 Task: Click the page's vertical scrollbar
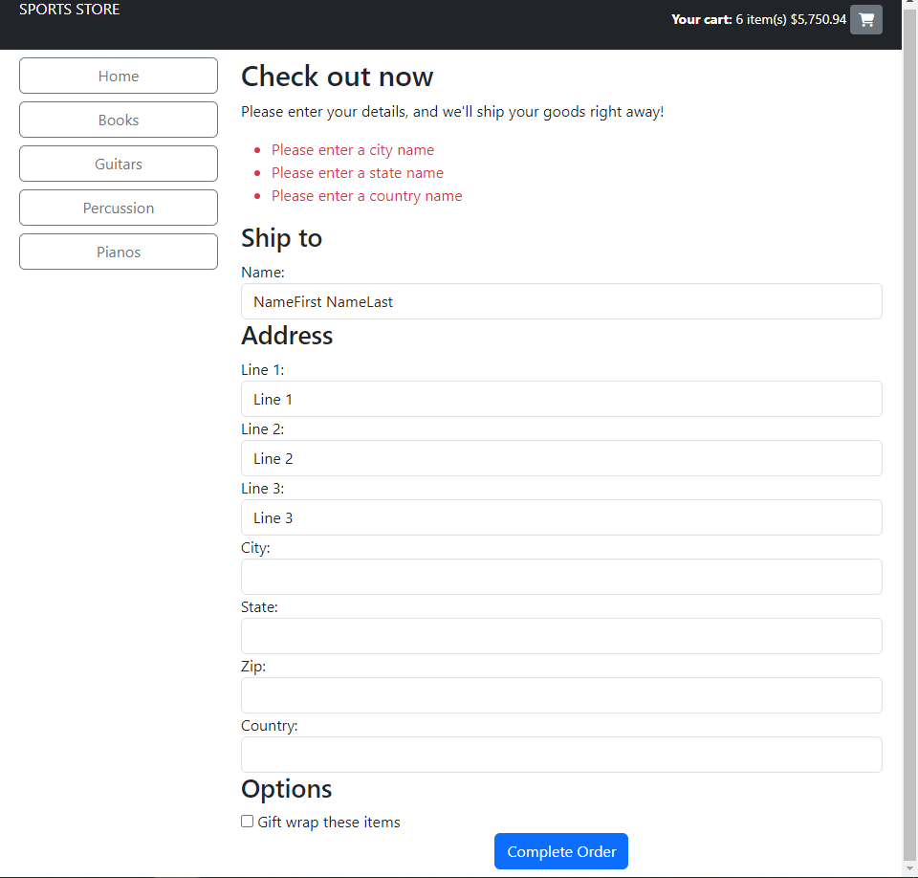point(909,430)
